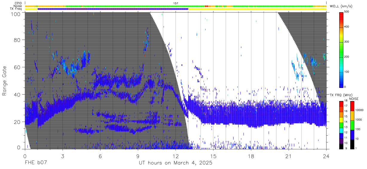Click the Range Gate axis title
This screenshot has height=169, width=367.
4,81
